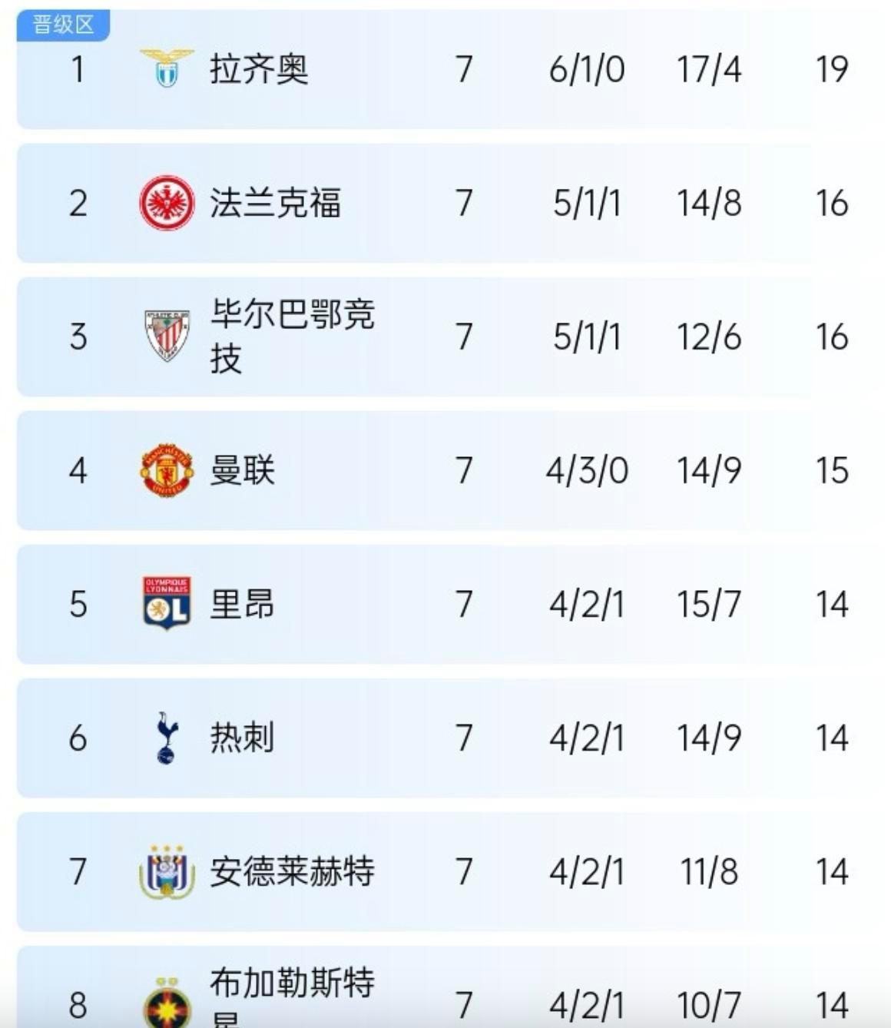
Task: Click the Anderlecht club crest
Action: tap(167, 872)
